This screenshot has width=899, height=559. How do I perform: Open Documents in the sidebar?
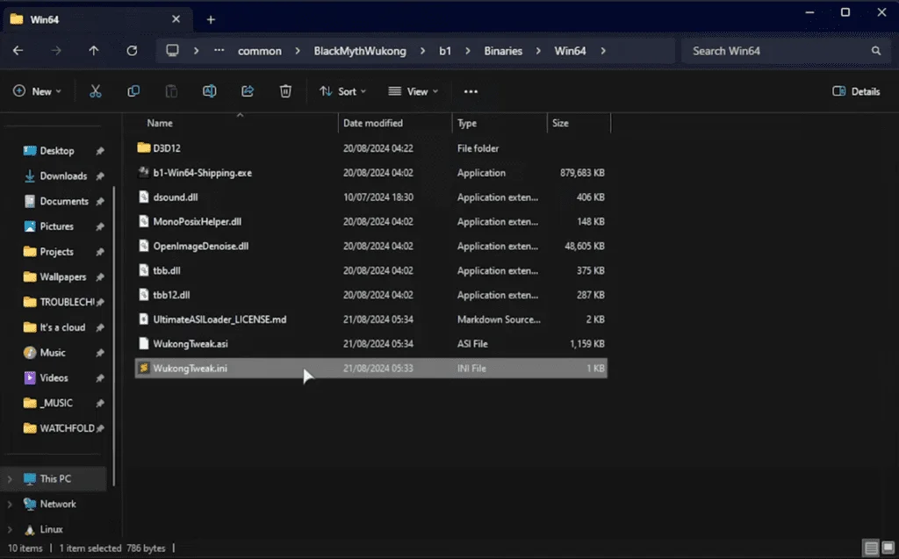coord(63,201)
